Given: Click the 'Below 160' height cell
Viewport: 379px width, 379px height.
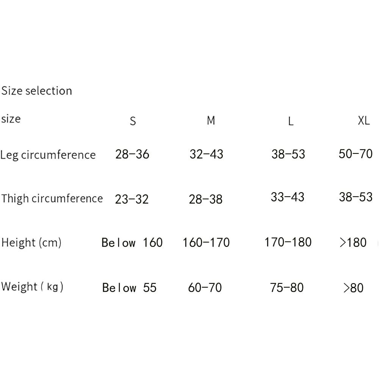Looking at the screenshot, I should click(132, 243).
